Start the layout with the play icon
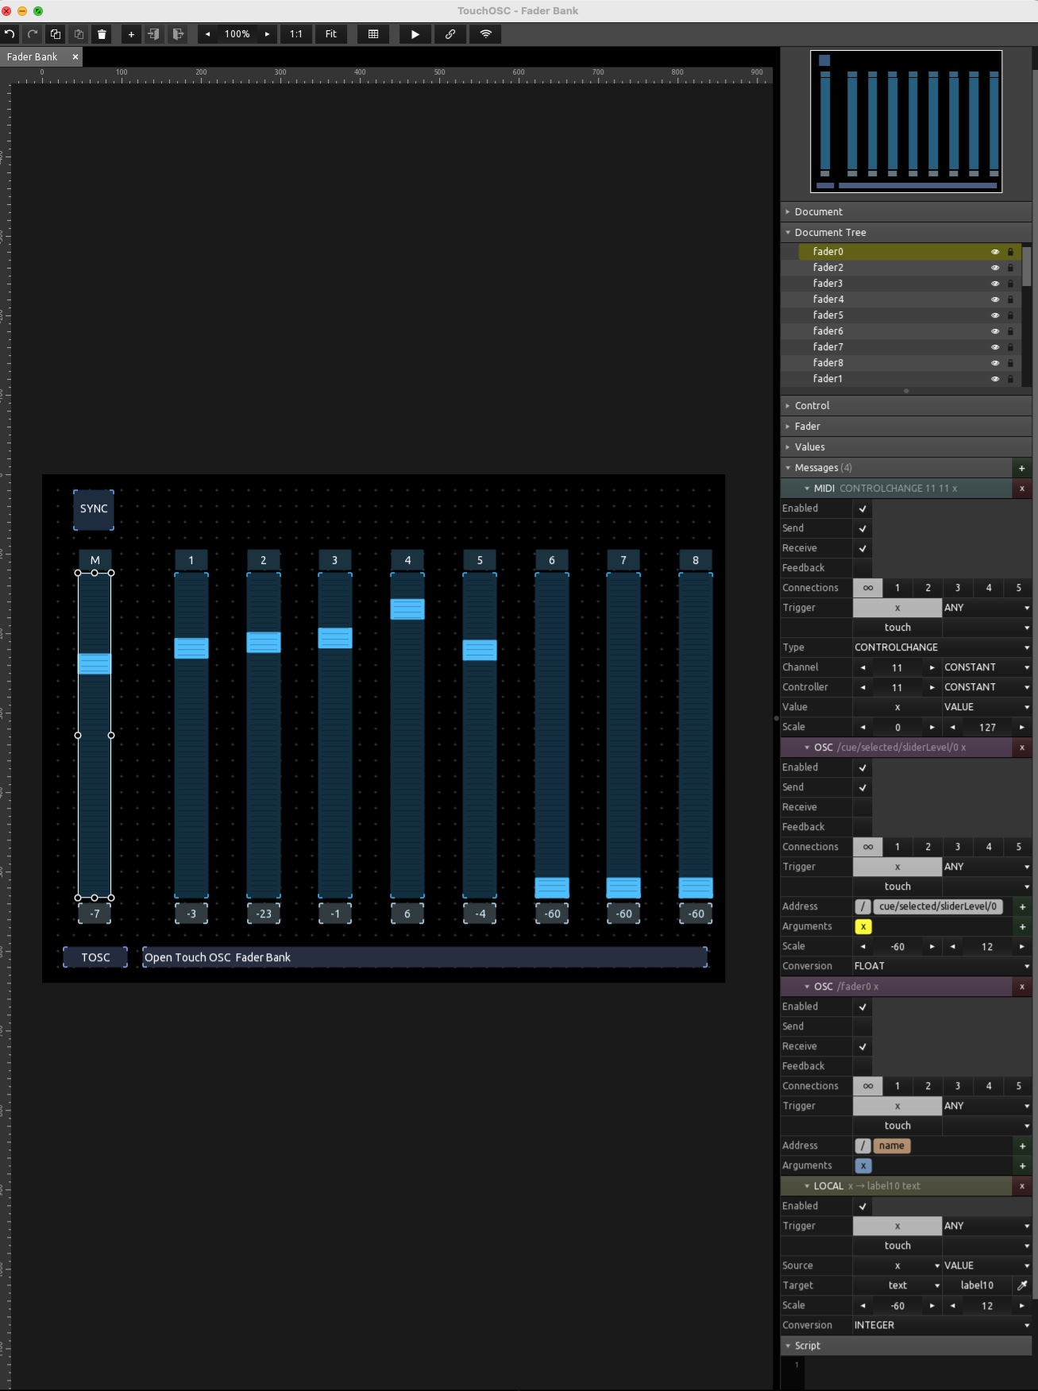The image size is (1038, 1391). 415,34
